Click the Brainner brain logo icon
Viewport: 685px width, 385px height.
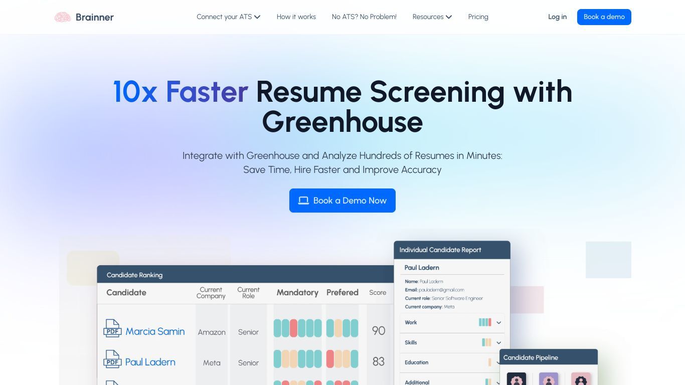click(63, 17)
